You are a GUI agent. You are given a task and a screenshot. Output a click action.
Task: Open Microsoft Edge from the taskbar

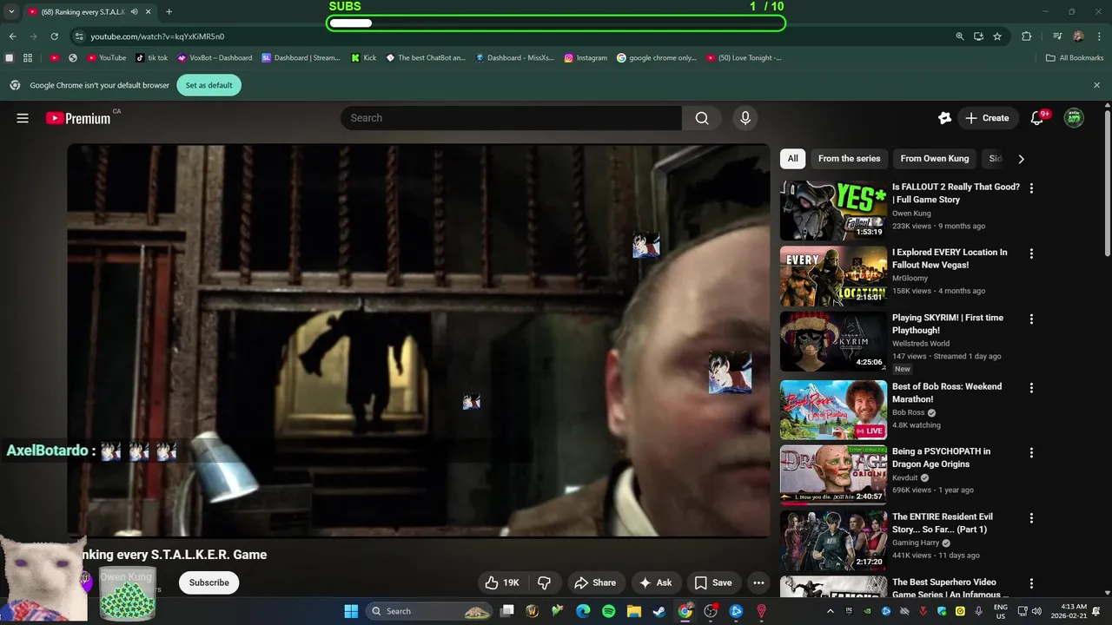click(583, 611)
